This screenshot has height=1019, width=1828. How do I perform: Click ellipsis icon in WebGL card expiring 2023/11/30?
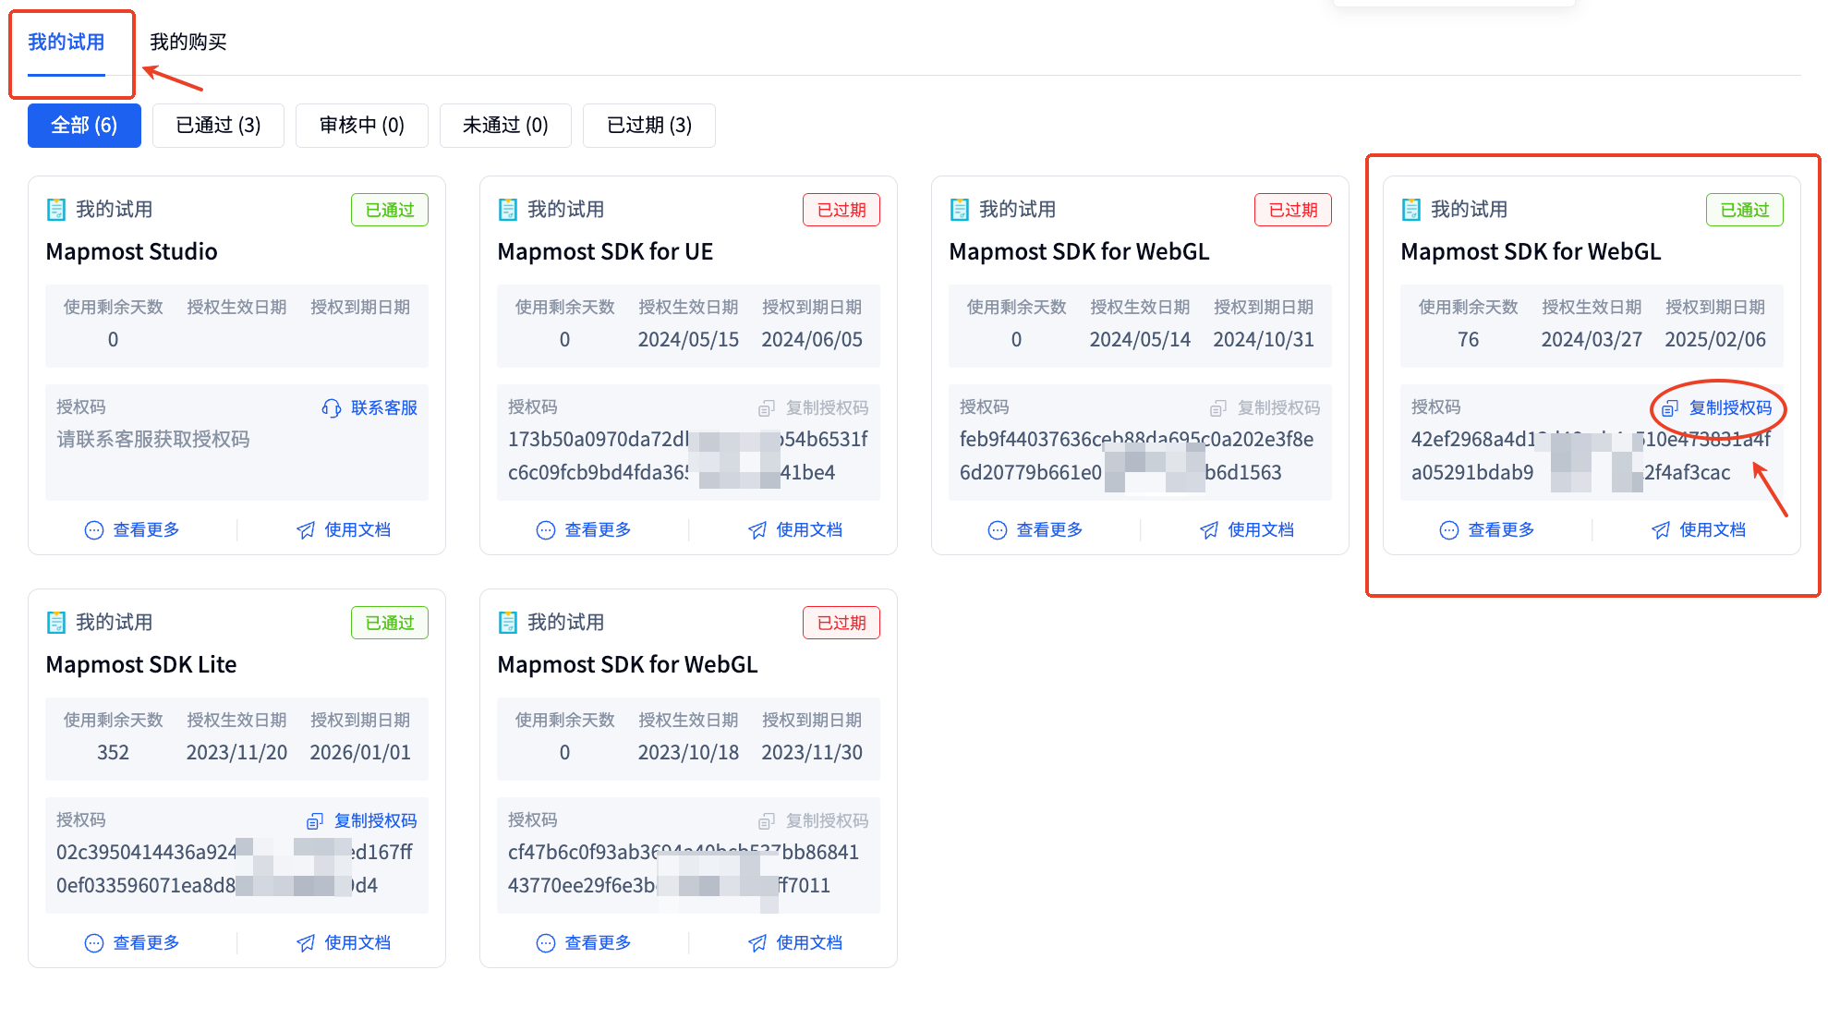click(x=546, y=943)
